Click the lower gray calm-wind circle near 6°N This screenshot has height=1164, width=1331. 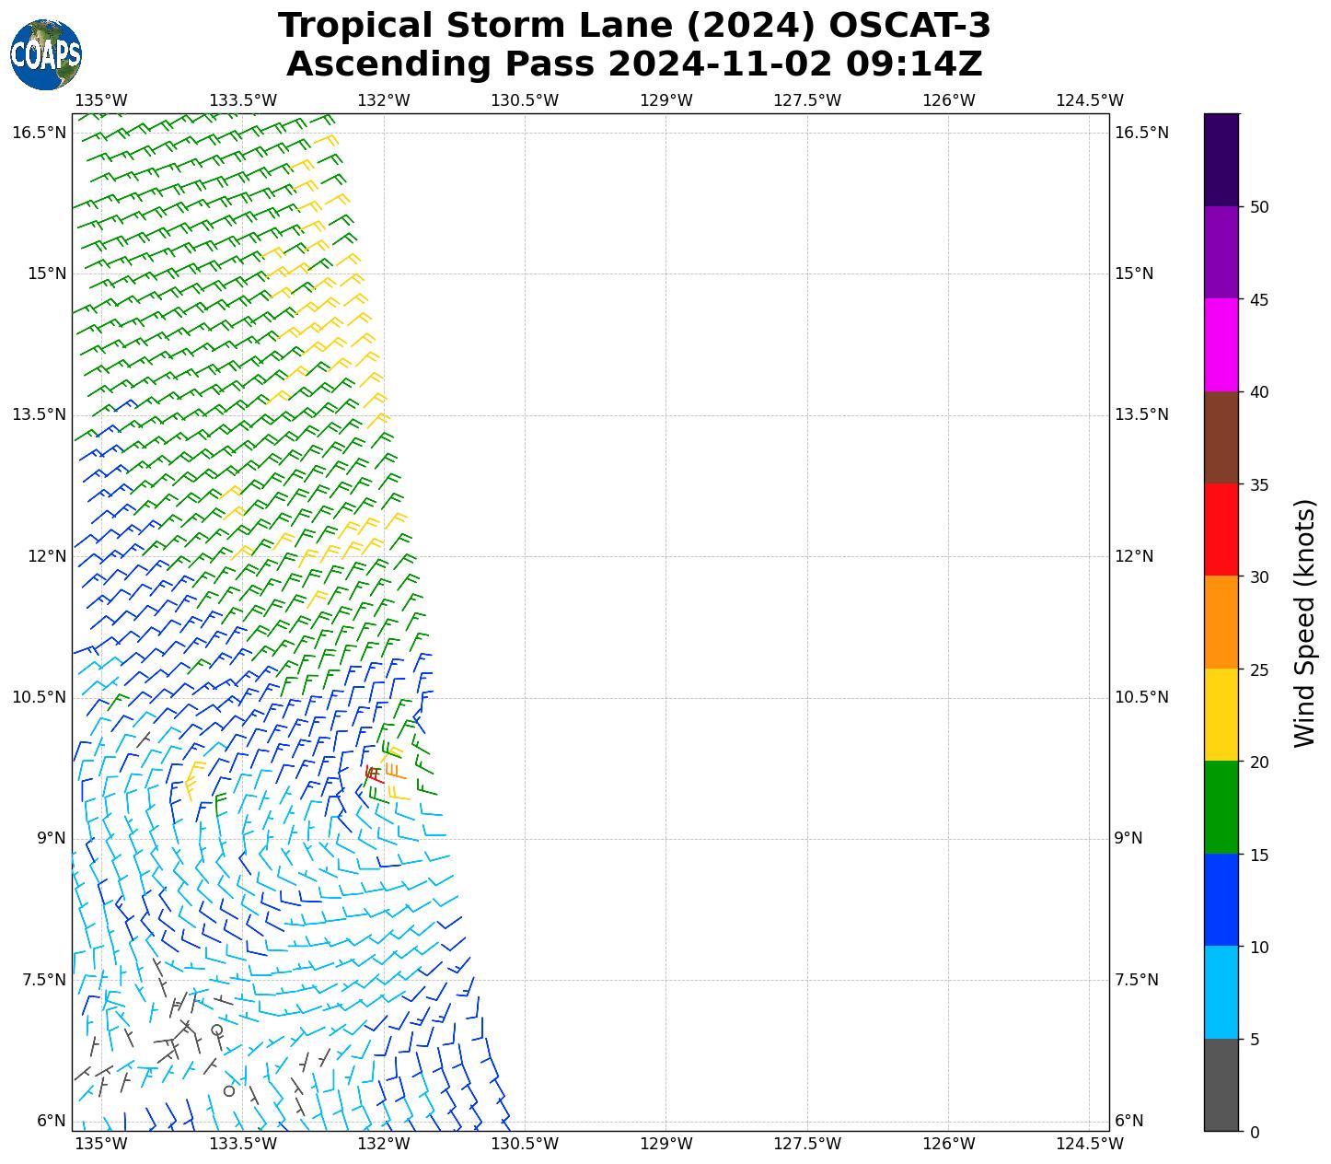(x=229, y=1091)
